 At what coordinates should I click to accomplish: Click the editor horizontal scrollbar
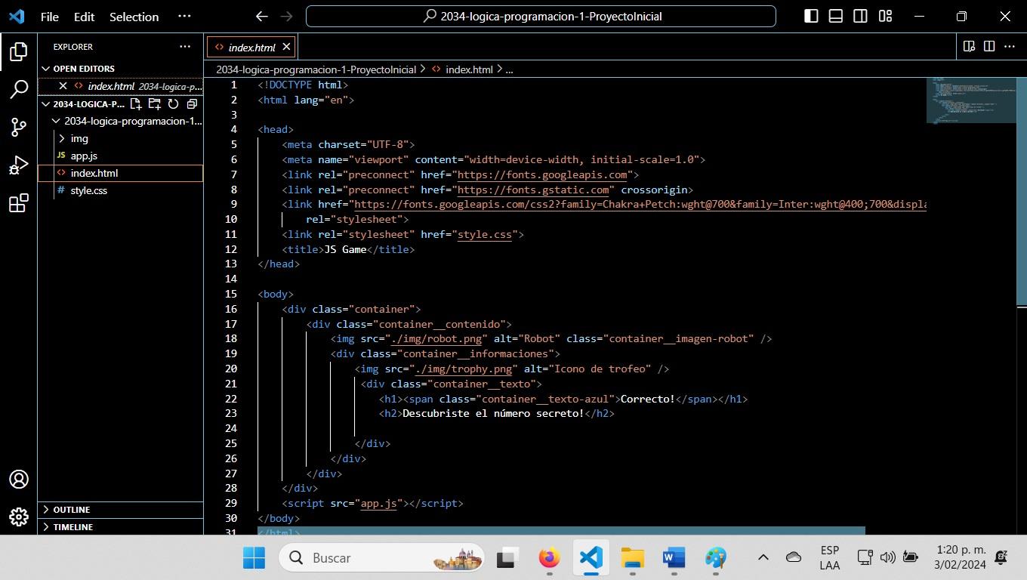coord(561,531)
